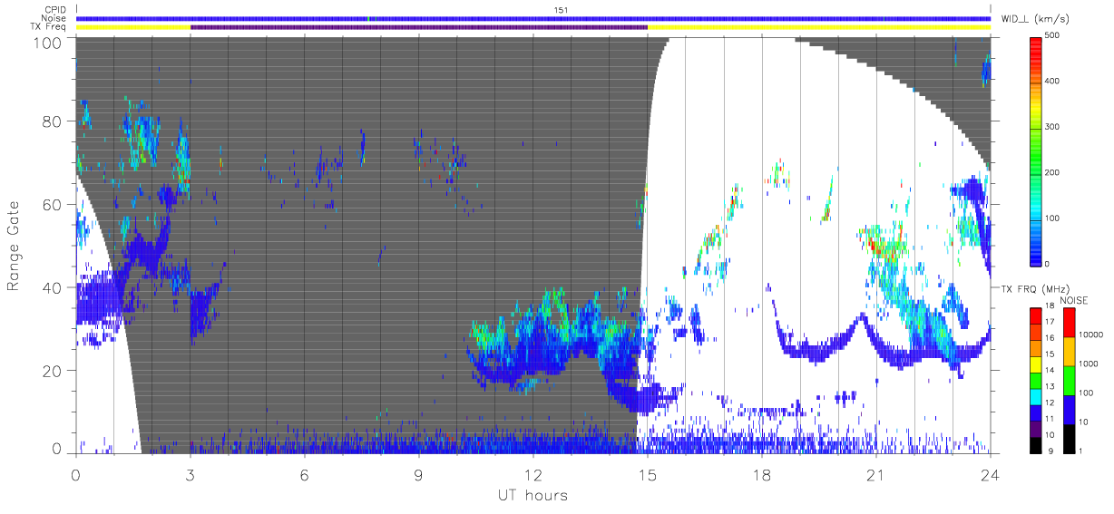Click the 18 tick on UT hours axis
Screen dimensions: 1114x514
coord(762,475)
